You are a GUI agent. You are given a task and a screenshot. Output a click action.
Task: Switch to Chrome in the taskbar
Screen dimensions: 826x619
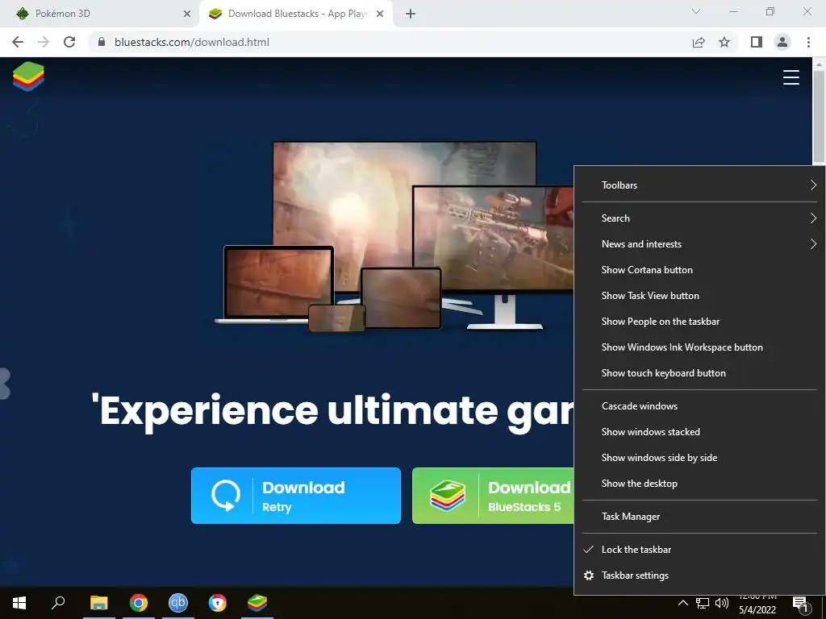pyautogui.click(x=139, y=603)
